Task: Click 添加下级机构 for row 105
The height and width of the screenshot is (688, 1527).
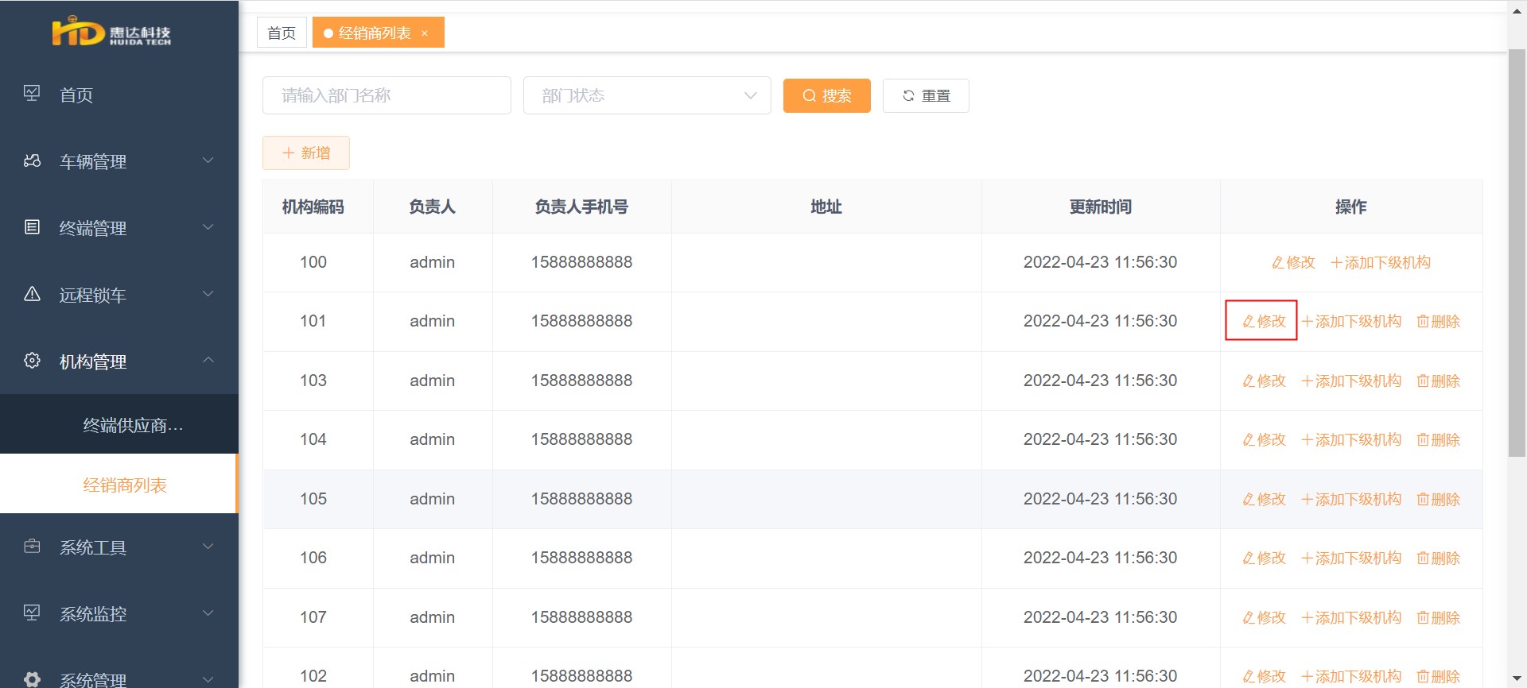Action: click(1351, 499)
